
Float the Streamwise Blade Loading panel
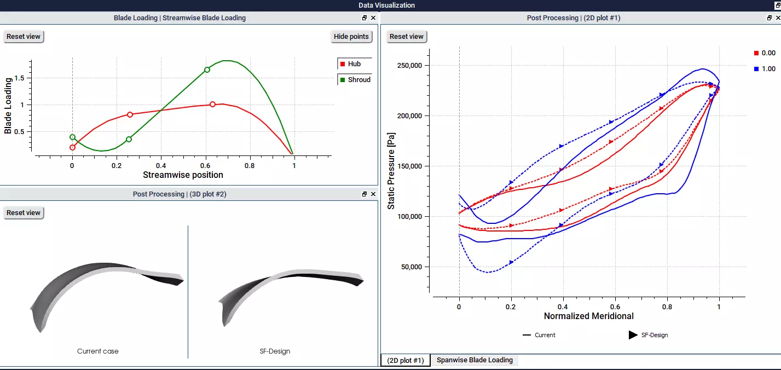[x=365, y=18]
